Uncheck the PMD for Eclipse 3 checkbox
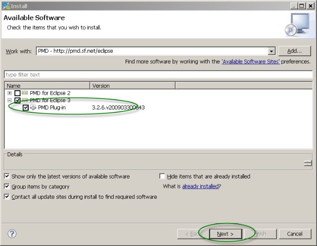The width and height of the screenshot is (317, 246). click(17, 100)
